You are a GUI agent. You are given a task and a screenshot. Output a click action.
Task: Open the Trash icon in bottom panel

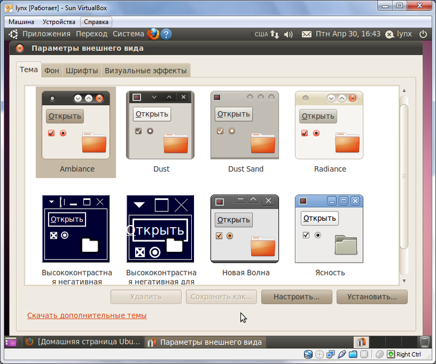pyautogui.click(x=425, y=342)
